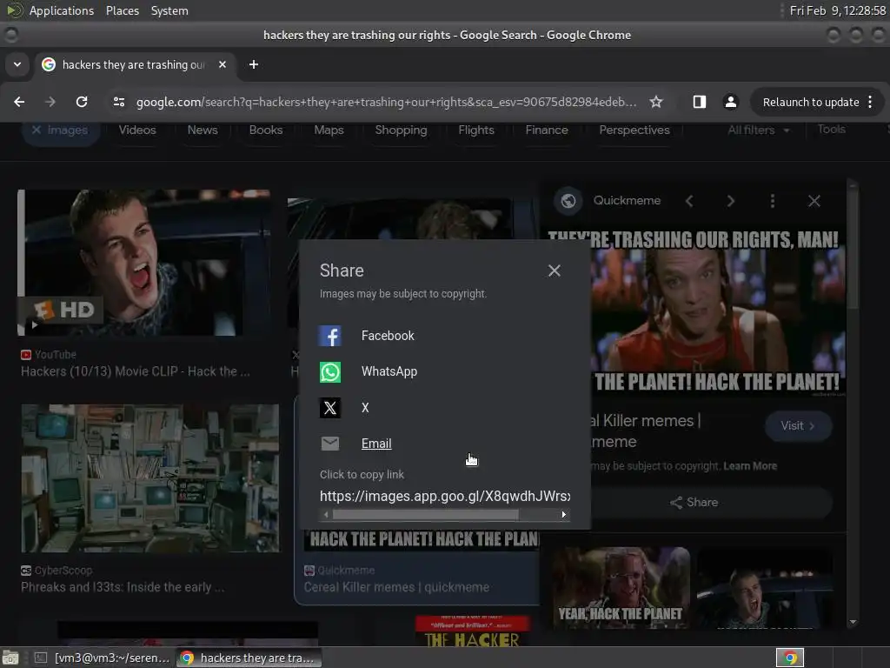Switch to the Videos search filter

[x=137, y=130]
